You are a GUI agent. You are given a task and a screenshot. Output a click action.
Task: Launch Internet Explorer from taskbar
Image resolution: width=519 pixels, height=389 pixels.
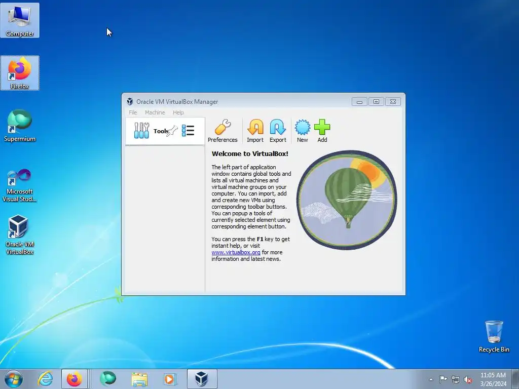click(45, 379)
